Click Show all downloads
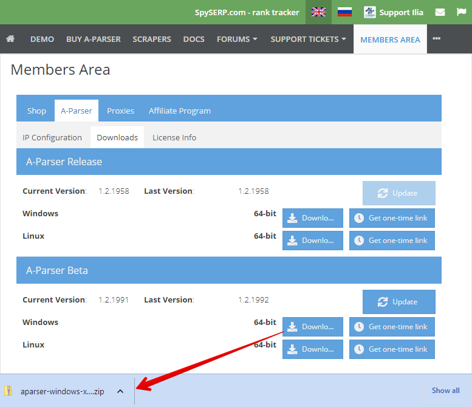 tap(445, 391)
